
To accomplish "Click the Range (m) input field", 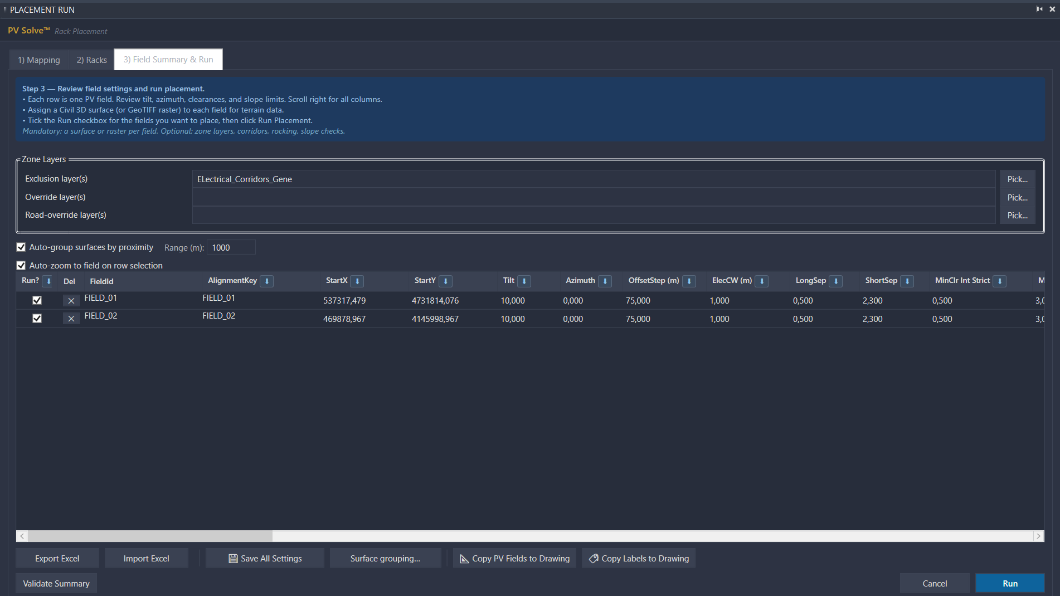I will coord(231,247).
